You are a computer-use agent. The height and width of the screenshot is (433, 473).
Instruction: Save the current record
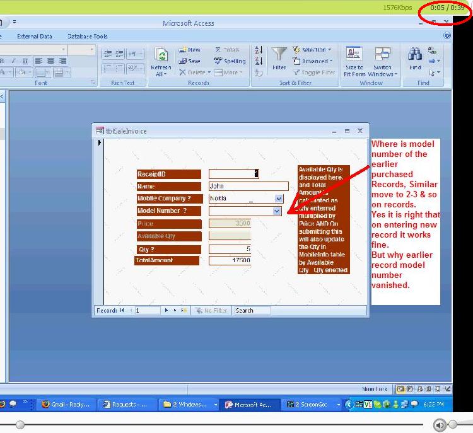coord(189,61)
